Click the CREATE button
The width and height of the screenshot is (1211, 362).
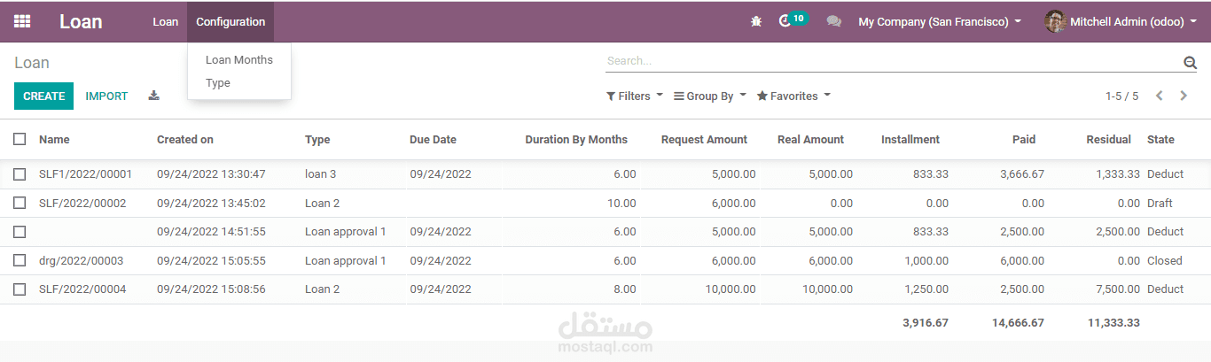(x=44, y=96)
